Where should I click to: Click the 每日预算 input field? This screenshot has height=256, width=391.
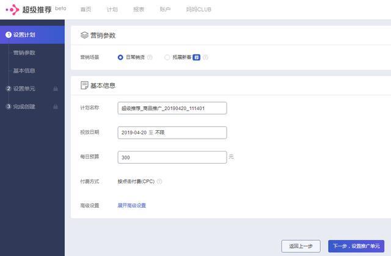pyautogui.click(x=172, y=157)
